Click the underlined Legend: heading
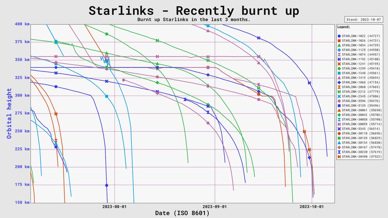Viewport: 388px width, 218px height. click(x=344, y=27)
